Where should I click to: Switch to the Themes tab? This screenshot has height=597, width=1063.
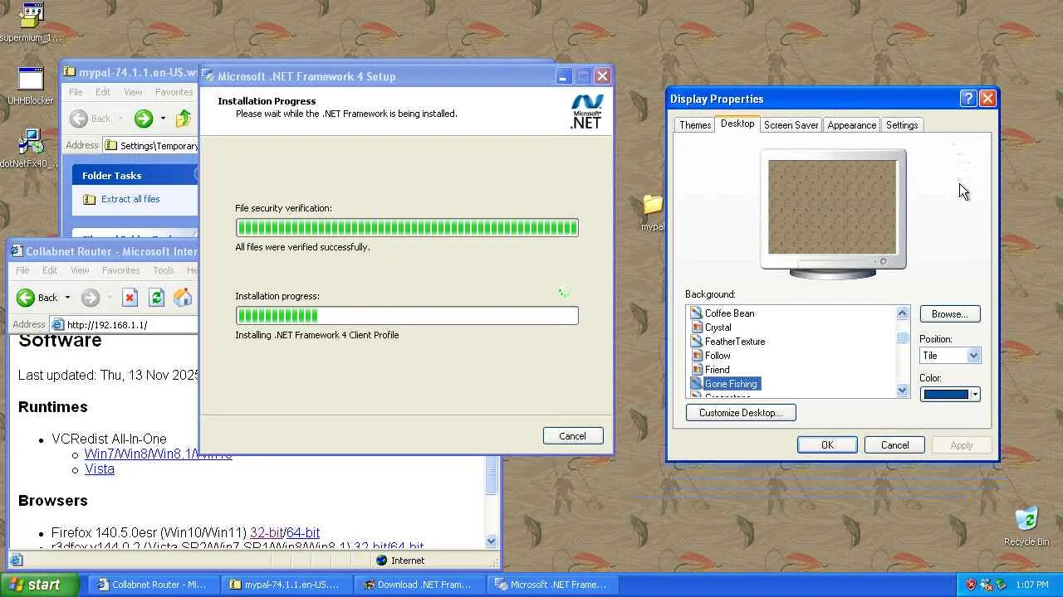point(694,125)
